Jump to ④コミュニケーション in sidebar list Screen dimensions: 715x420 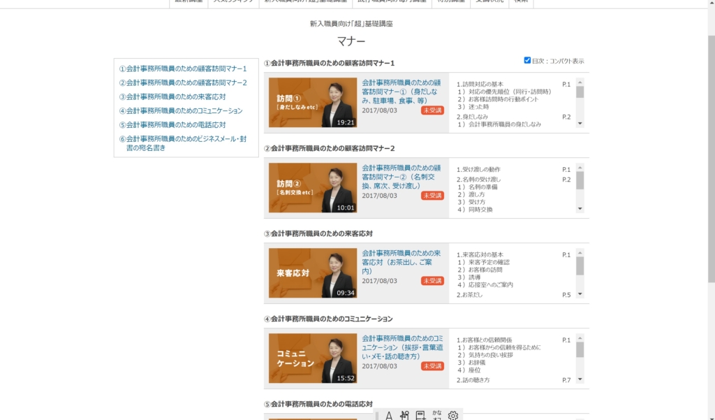(x=181, y=111)
